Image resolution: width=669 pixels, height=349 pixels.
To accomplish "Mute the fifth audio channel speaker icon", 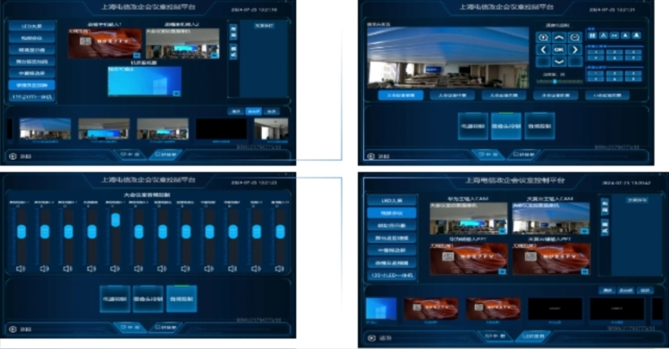I will click(x=114, y=269).
